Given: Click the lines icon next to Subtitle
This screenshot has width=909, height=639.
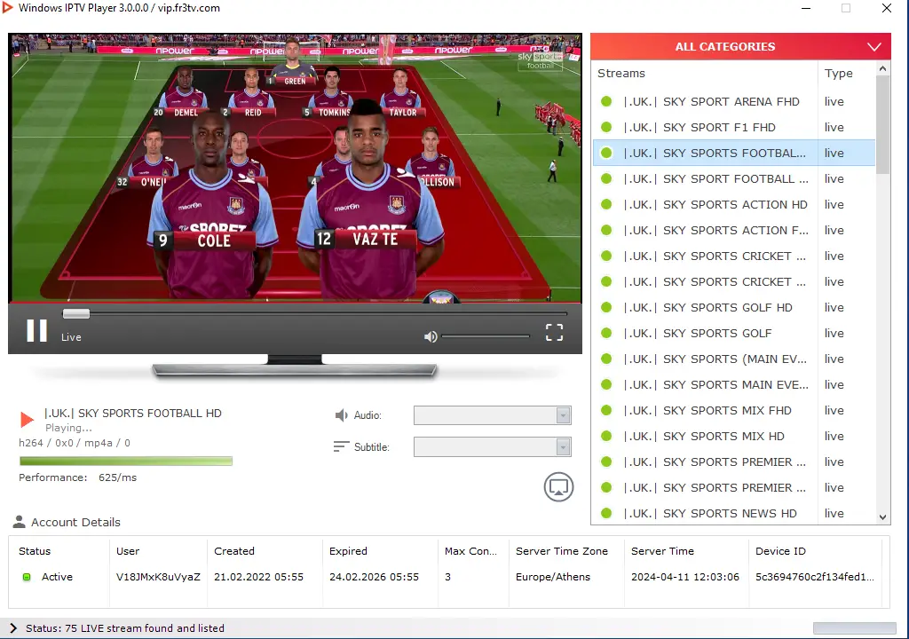Looking at the screenshot, I should 342,446.
